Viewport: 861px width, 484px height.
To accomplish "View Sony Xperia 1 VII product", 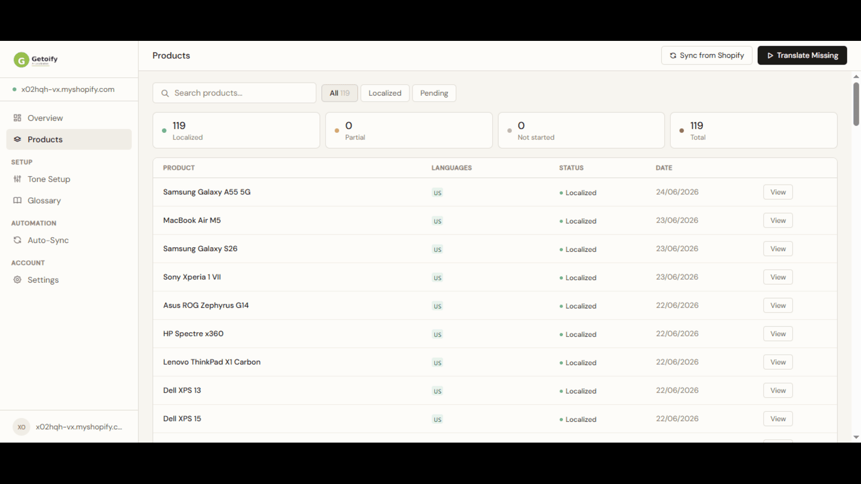I will tap(778, 277).
